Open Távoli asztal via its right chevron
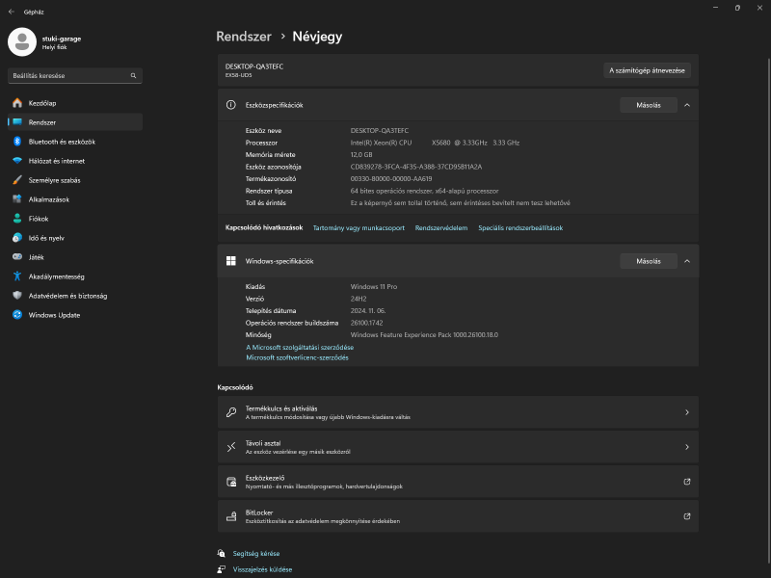 tap(687, 447)
